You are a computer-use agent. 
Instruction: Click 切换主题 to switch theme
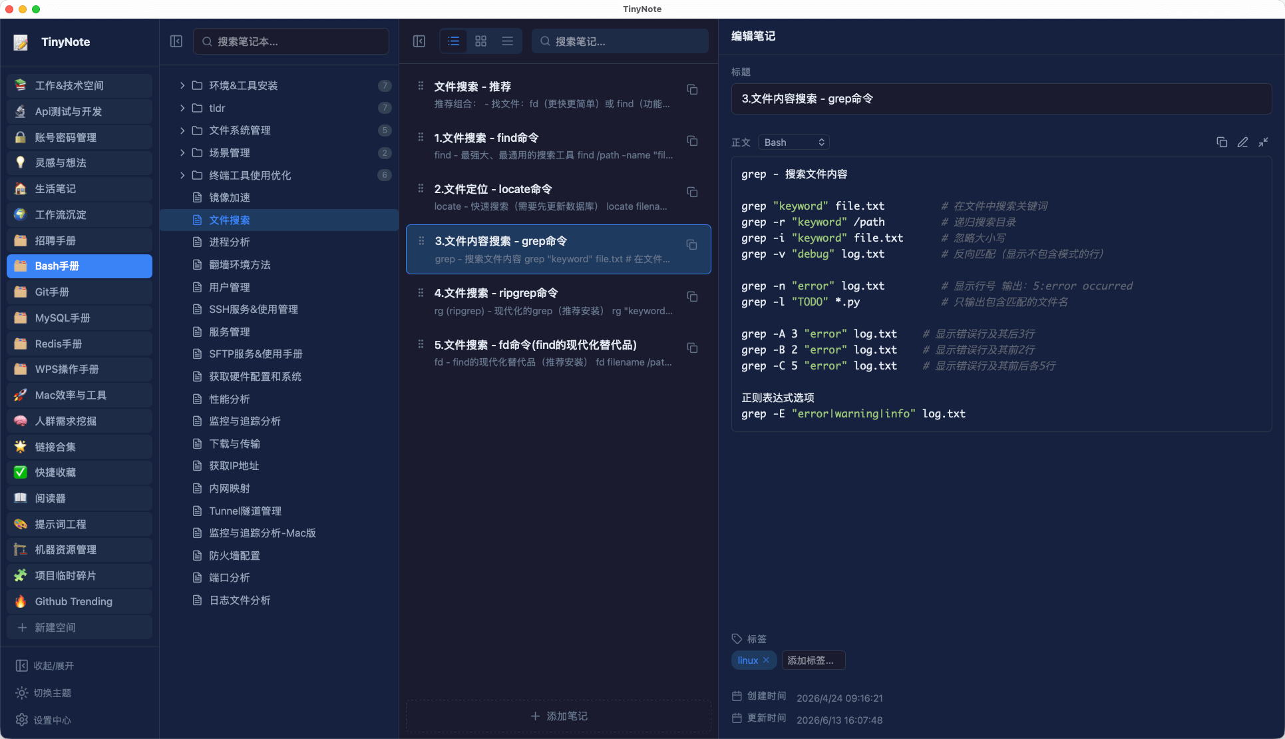(x=44, y=693)
